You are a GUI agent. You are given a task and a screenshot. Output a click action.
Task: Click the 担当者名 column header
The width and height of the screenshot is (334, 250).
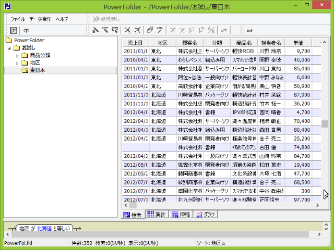pos(271,43)
